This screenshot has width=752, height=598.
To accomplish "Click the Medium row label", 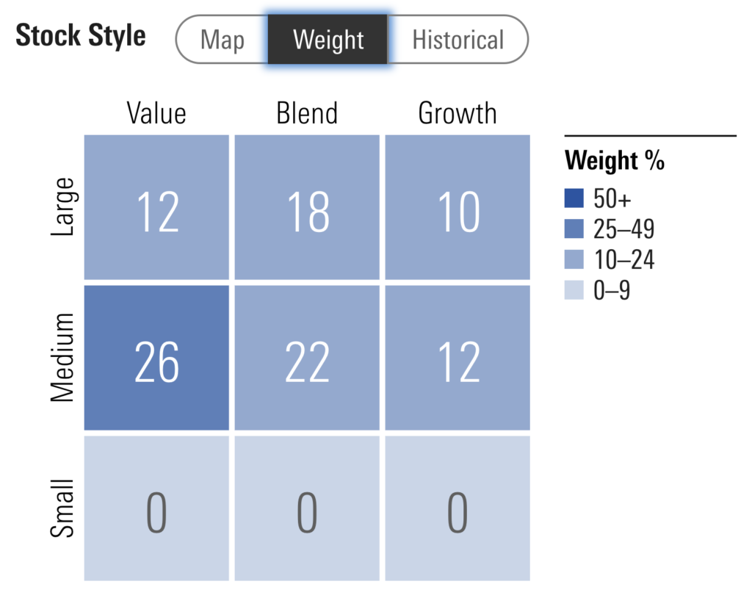I will click(x=63, y=358).
